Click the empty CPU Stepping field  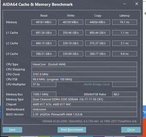coord(84,69)
